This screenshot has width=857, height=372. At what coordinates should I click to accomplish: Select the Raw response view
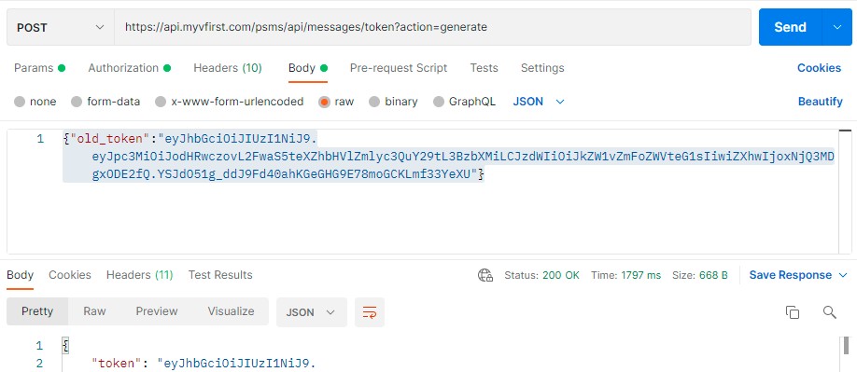[x=94, y=311]
